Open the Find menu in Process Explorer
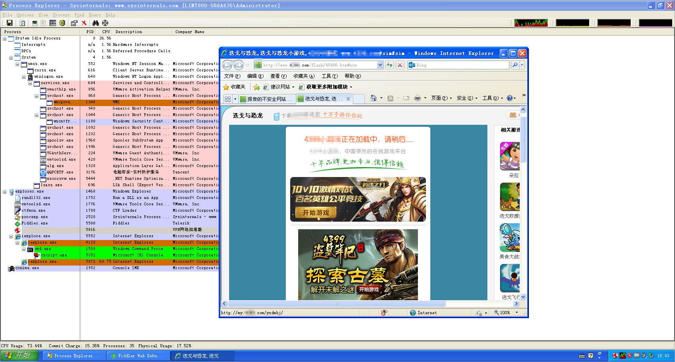 [79, 15]
